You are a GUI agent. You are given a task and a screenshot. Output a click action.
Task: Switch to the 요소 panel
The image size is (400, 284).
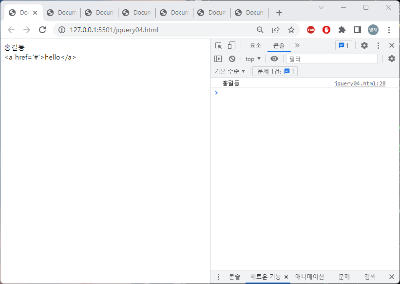pyautogui.click(x=256, y=45)
